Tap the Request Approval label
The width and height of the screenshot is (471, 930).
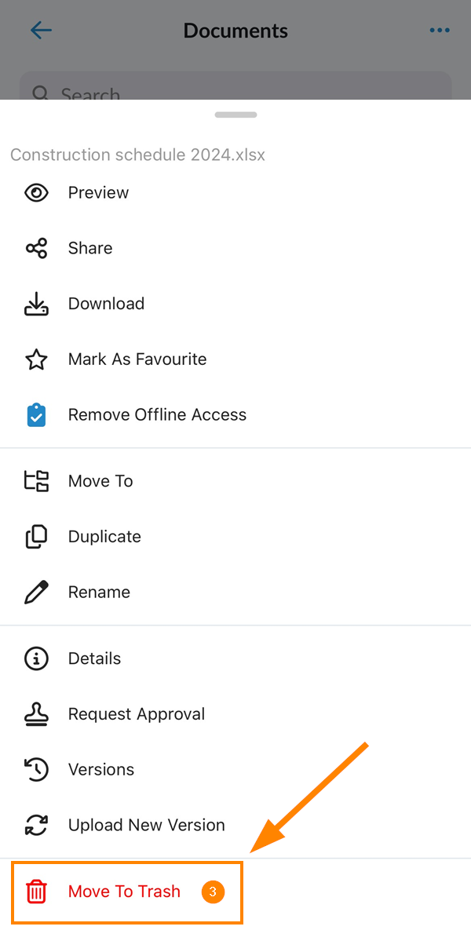tap(137, 714)
